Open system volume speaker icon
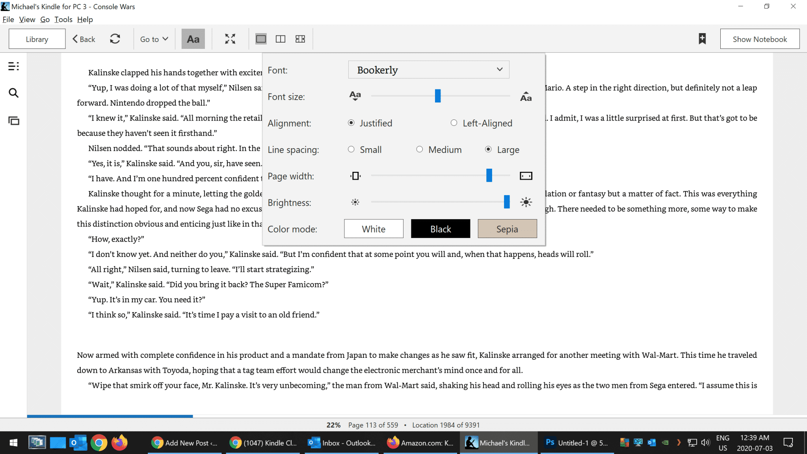Screen dimensions: 807x454 coord(705,443)
